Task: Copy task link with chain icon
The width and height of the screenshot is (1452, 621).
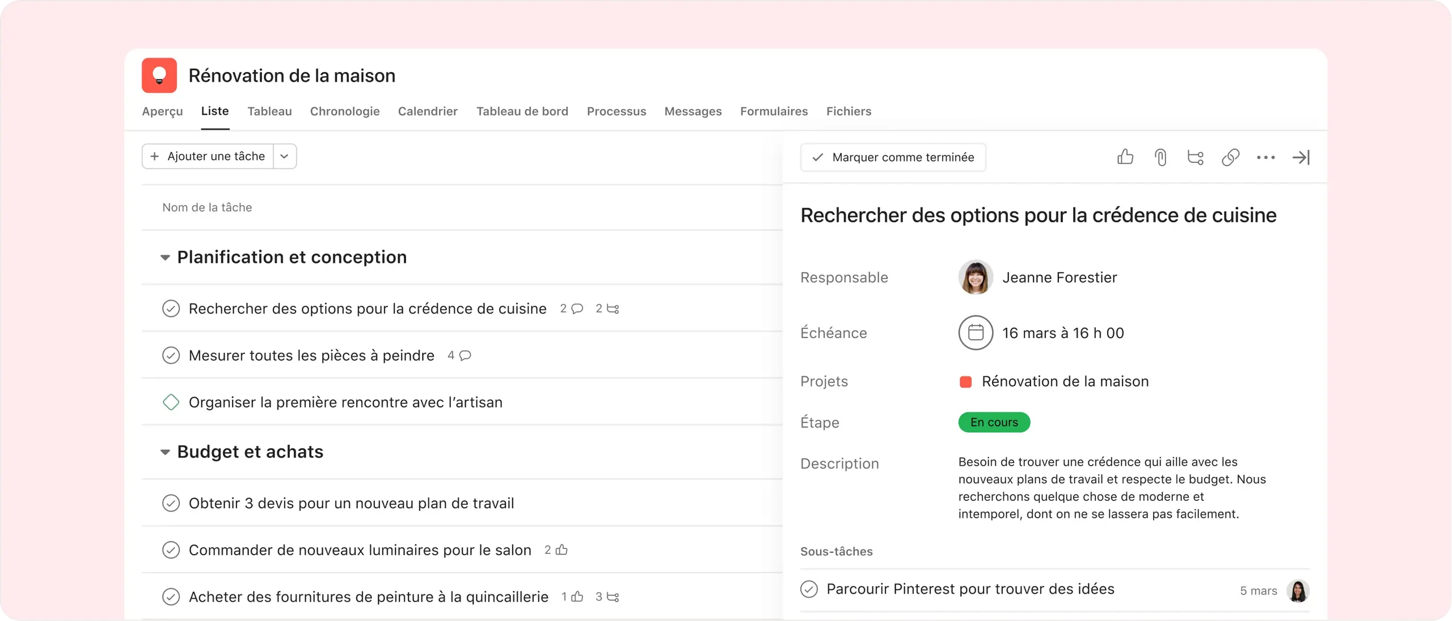Action: (1230, 157)
